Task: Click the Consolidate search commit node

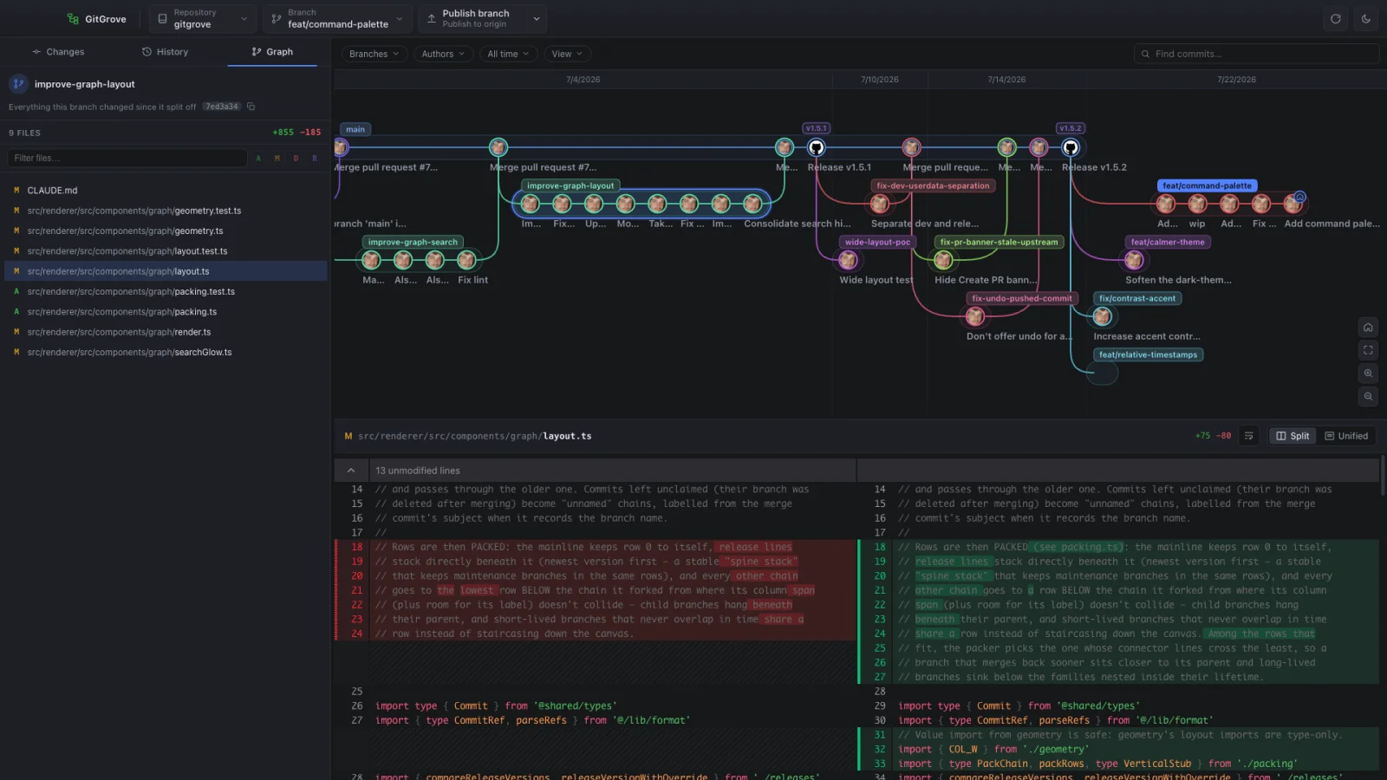Action: (x=752, y=204)
